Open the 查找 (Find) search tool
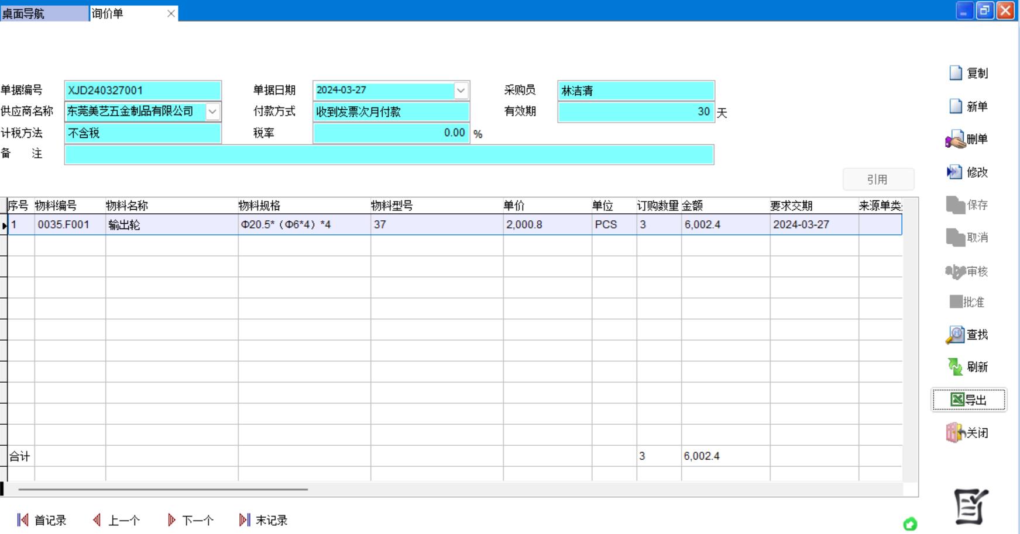 (969, 335)
